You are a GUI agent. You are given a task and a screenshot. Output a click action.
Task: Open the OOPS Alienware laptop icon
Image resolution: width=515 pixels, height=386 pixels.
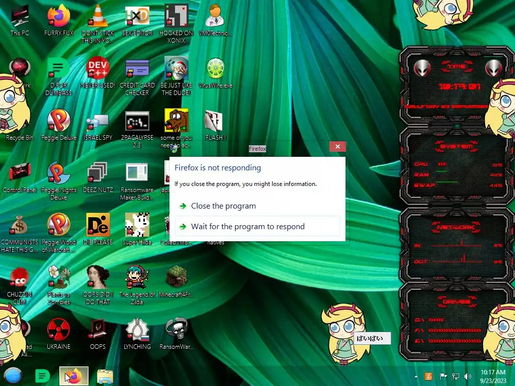(98, 334)
